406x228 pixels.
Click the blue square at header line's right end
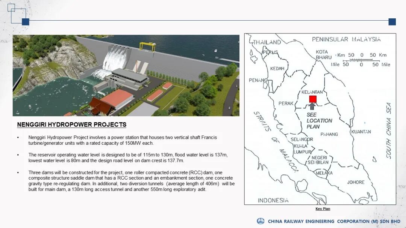[x=392, y=22]
